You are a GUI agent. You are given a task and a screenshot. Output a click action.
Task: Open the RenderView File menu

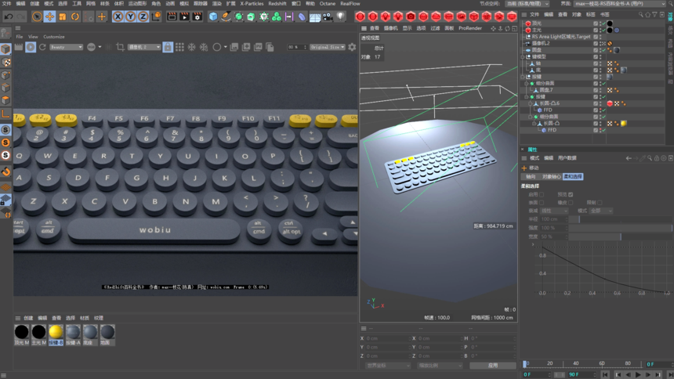(20, 37)
